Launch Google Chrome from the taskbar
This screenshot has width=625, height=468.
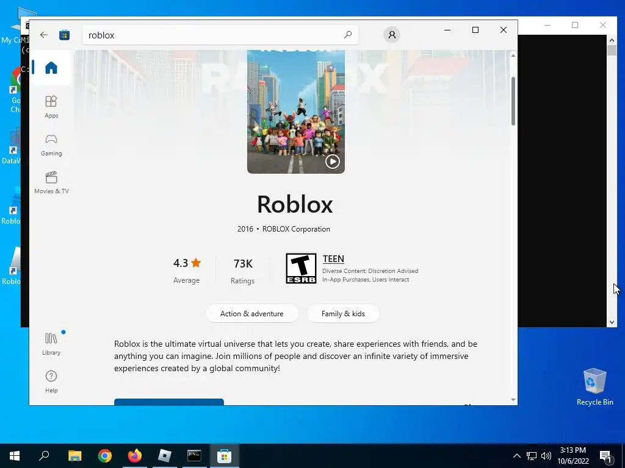105,456
